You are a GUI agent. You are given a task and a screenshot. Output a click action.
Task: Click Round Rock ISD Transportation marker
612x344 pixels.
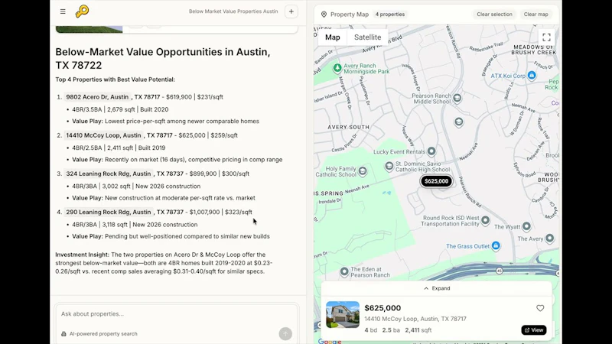tap(485, 220)
